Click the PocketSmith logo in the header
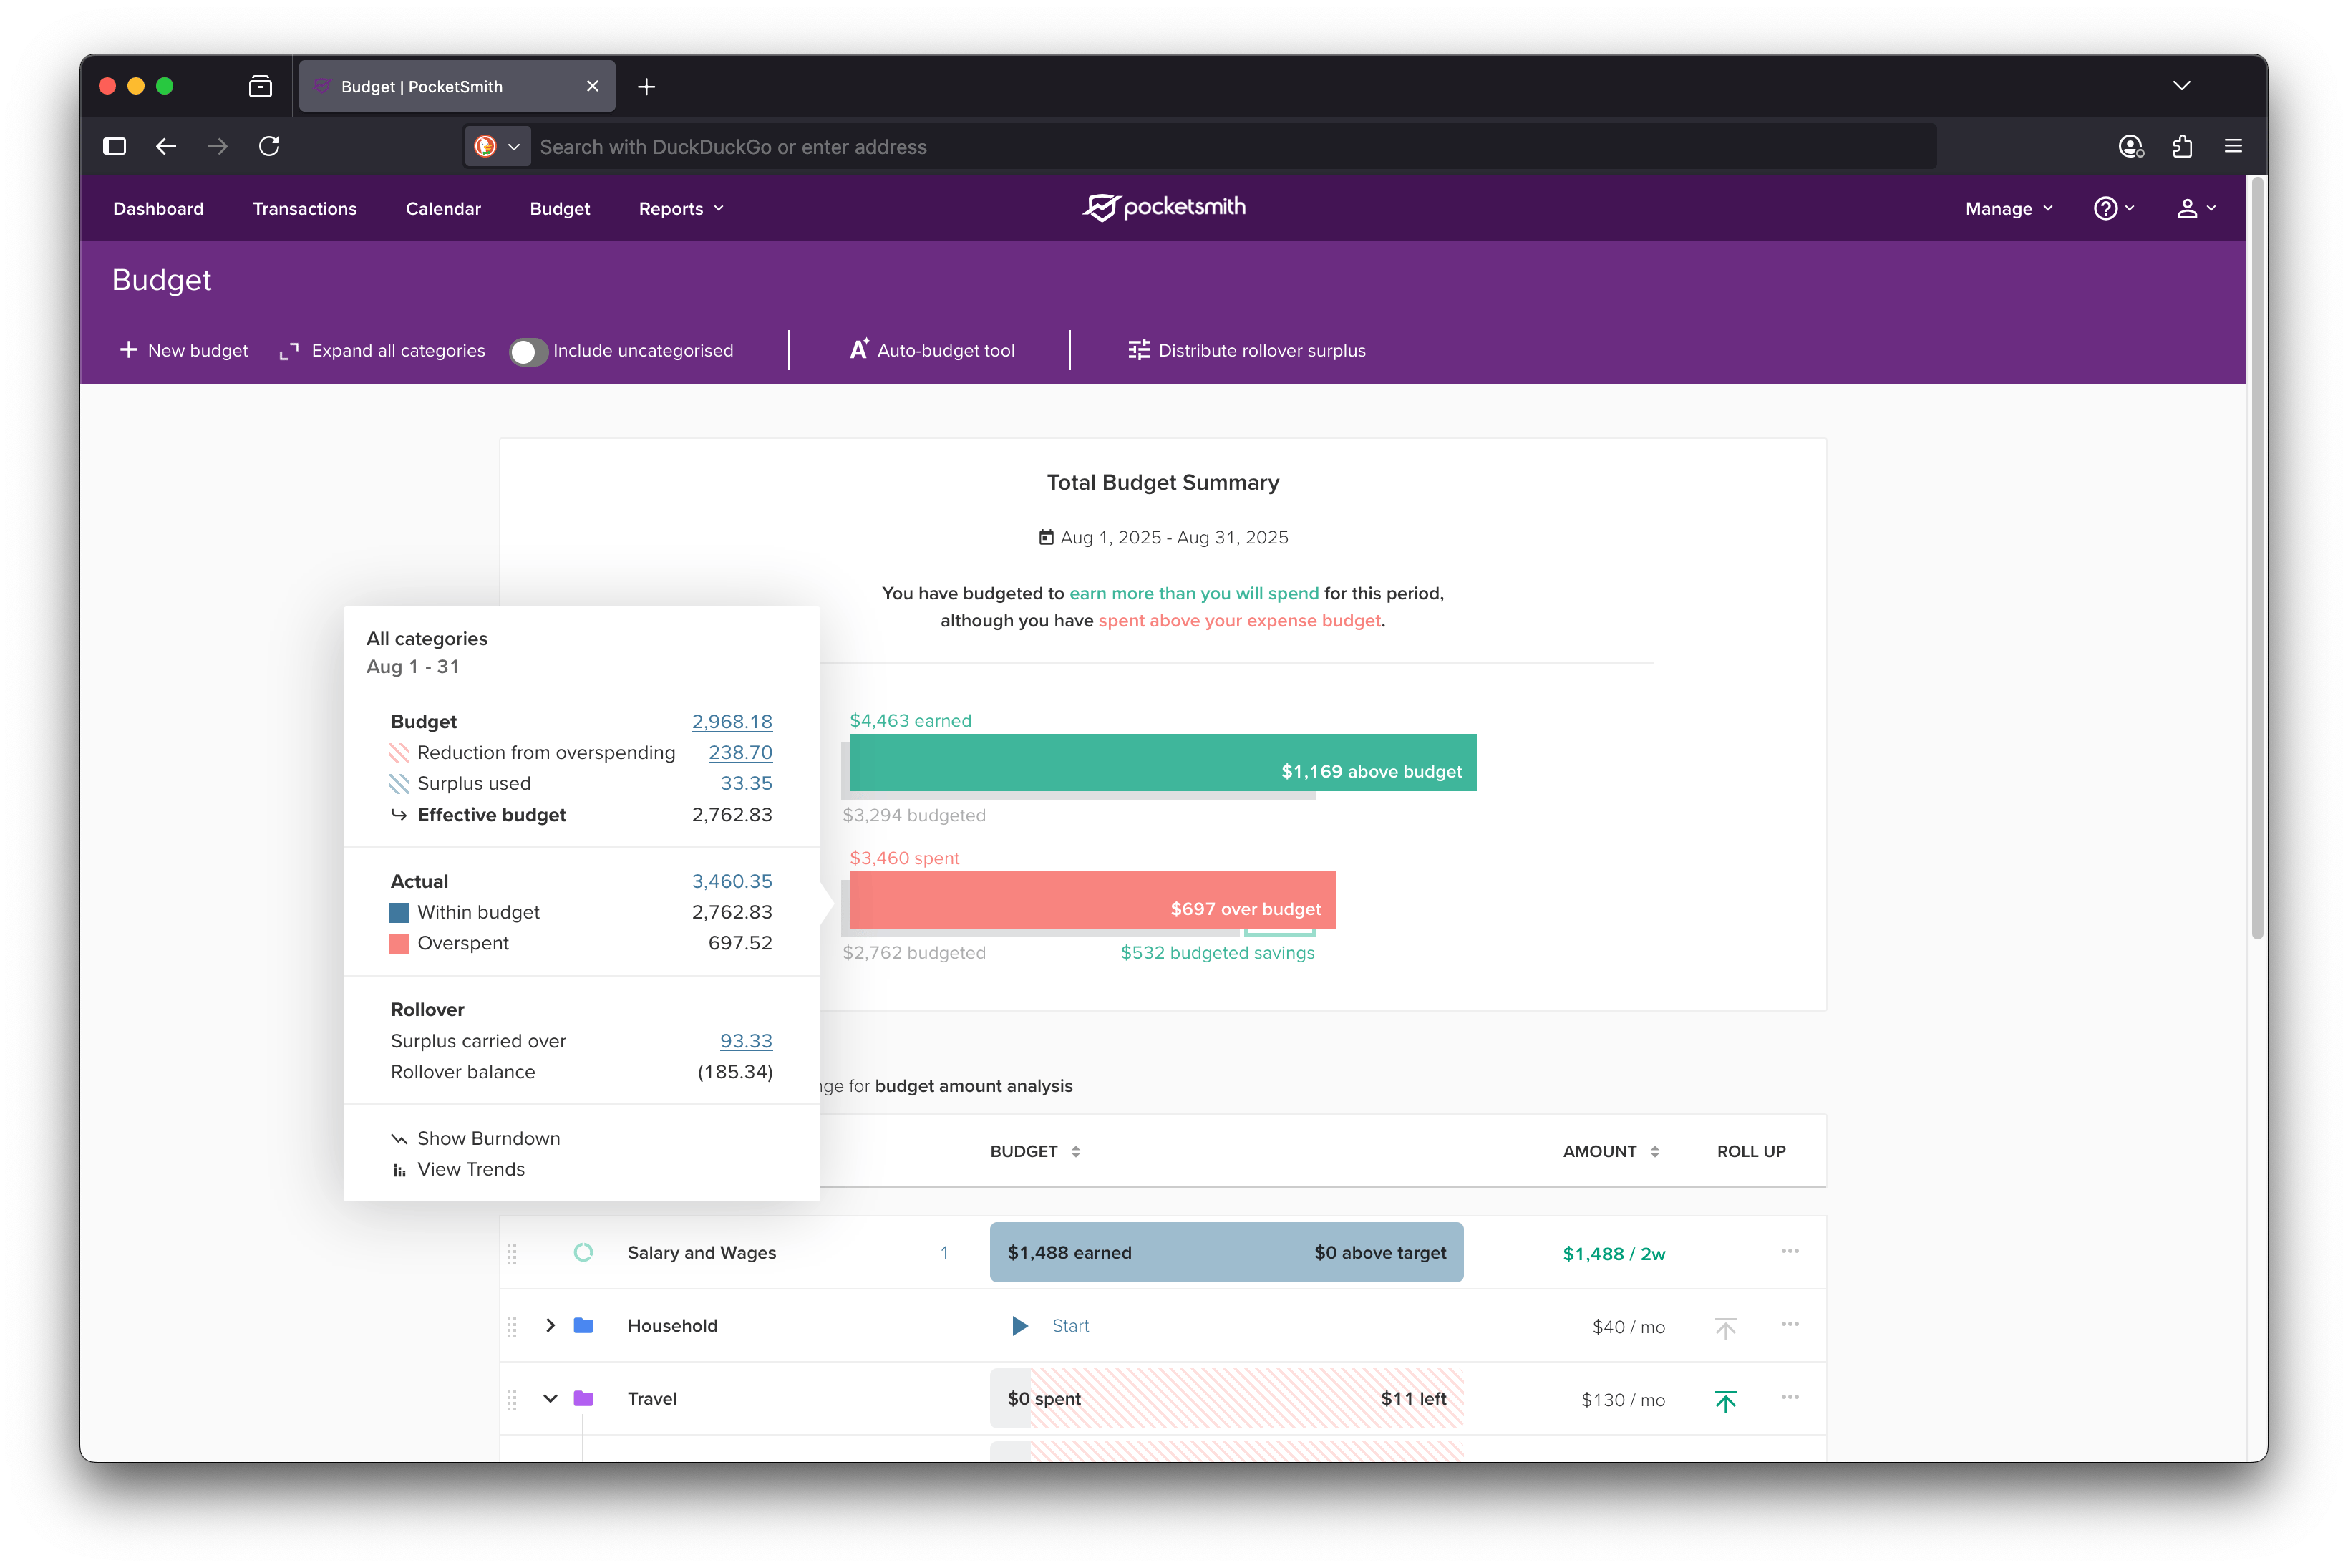The height and width of the screenshot is (1568, 2348). tap(1163, 207)
